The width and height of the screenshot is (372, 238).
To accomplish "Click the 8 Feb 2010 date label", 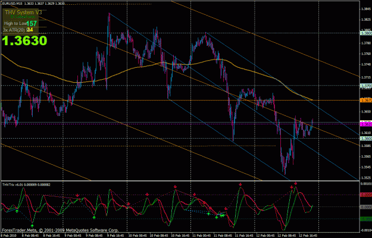I will pyautogui.click(x=7, y=236).
